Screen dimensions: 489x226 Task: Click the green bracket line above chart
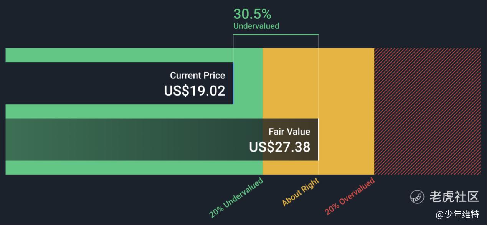point(276,35)
